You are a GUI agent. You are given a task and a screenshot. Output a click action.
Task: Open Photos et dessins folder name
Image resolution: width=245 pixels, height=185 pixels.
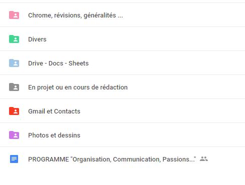(x=54, y=135)
